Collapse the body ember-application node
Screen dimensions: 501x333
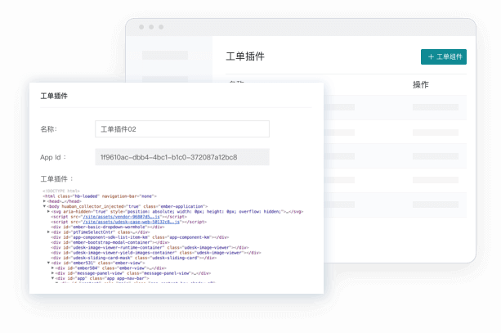[44, 206]
